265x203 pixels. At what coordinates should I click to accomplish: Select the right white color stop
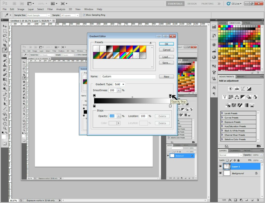tap(170, 106)
